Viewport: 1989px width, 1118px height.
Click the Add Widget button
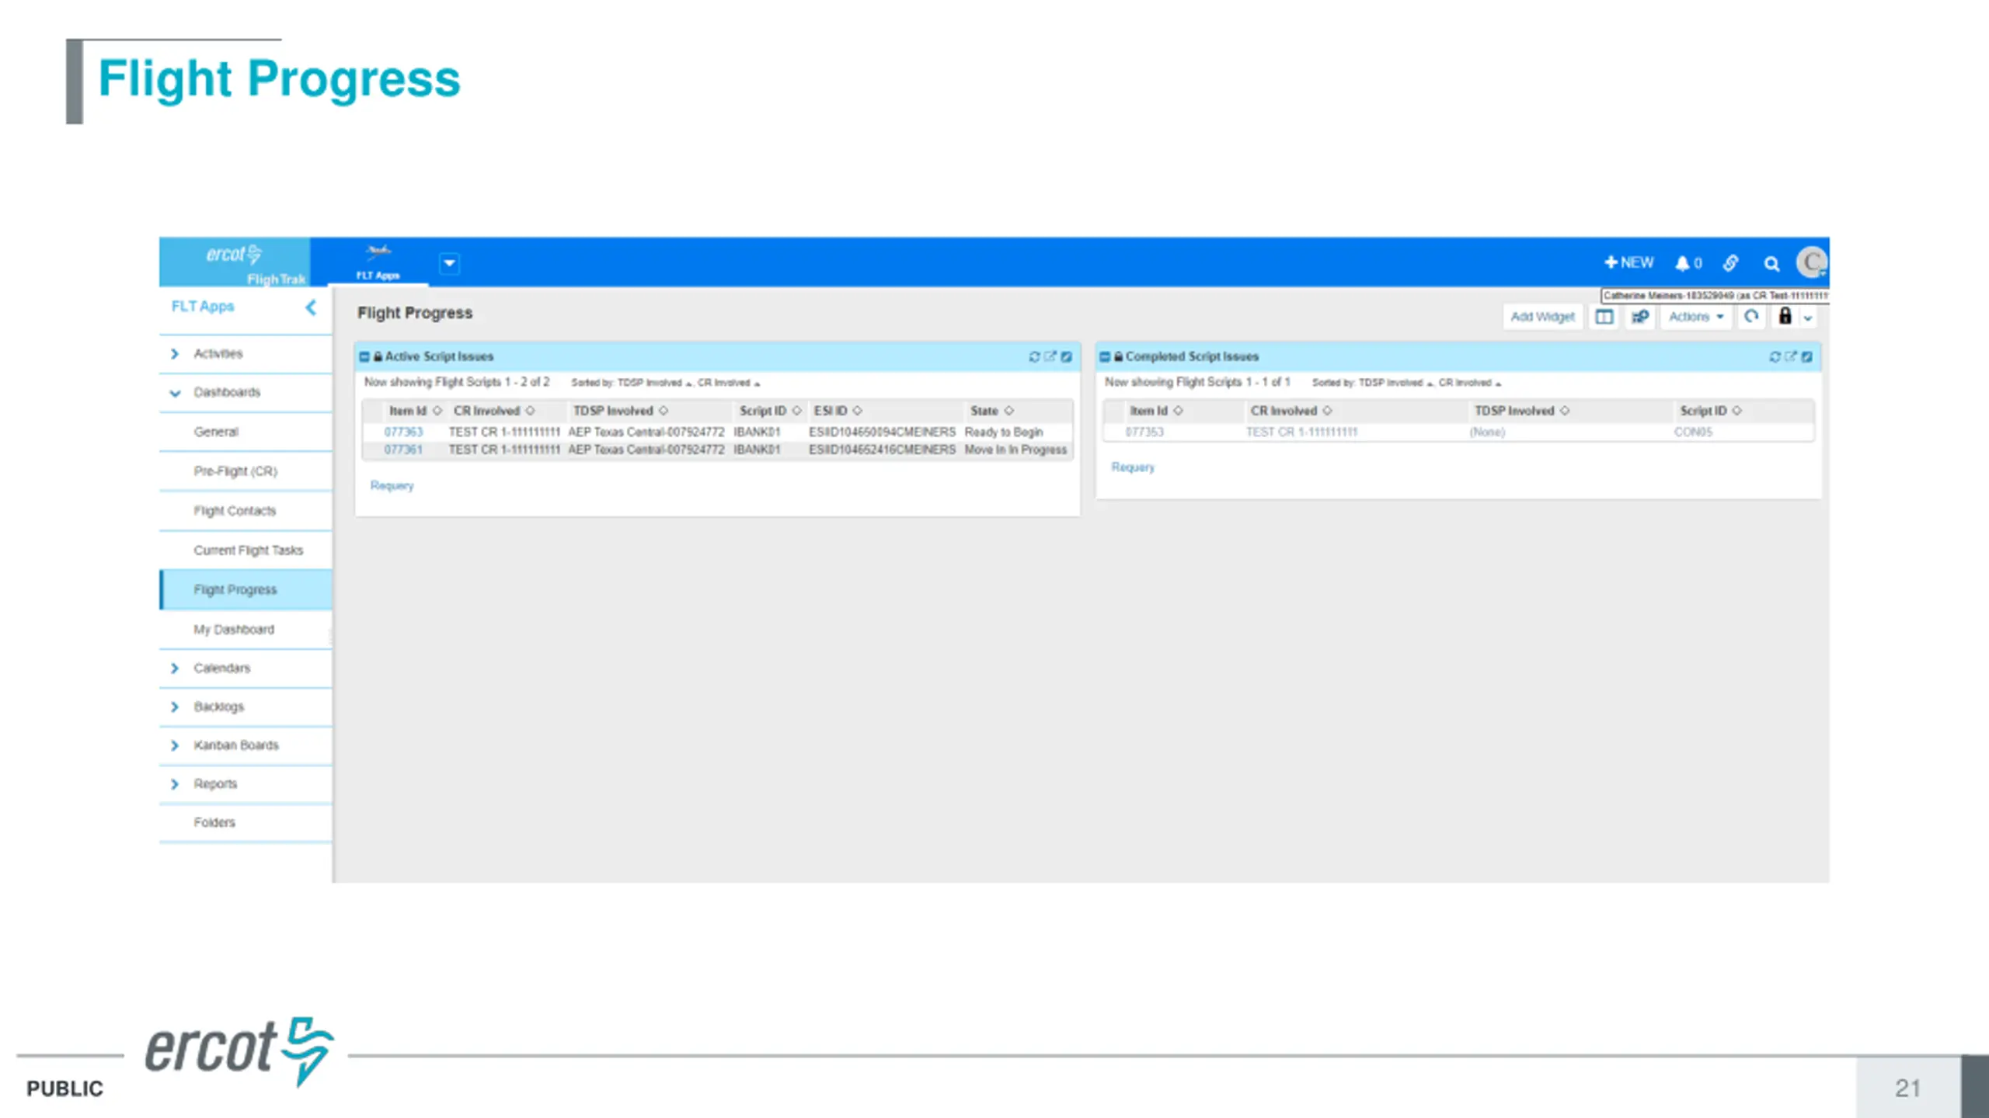coord(1542,317)
